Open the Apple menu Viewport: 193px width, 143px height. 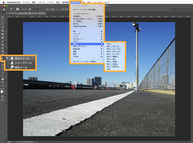(3, 2)
